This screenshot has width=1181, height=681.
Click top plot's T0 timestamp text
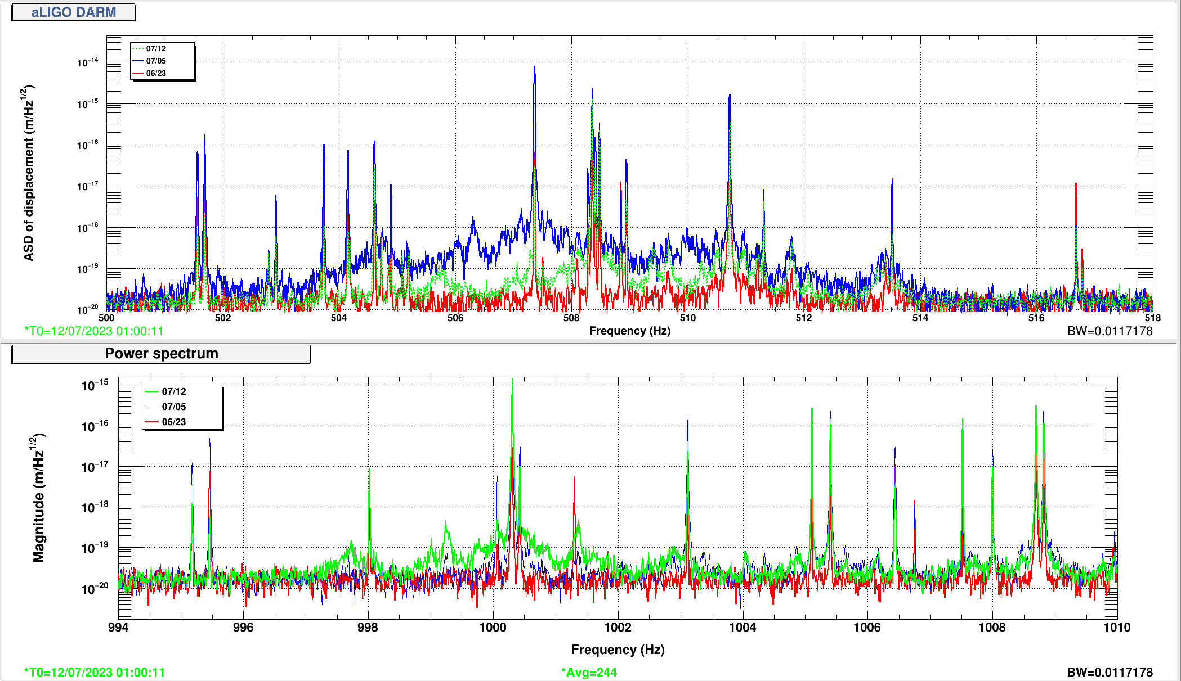(94, 331)
